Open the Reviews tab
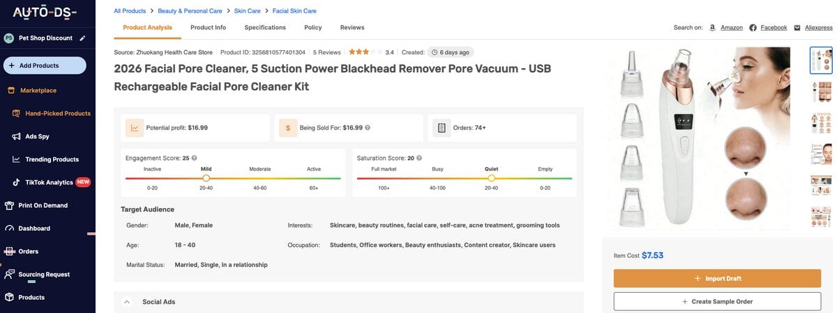837x313 pixels. (x=352, y=28)
